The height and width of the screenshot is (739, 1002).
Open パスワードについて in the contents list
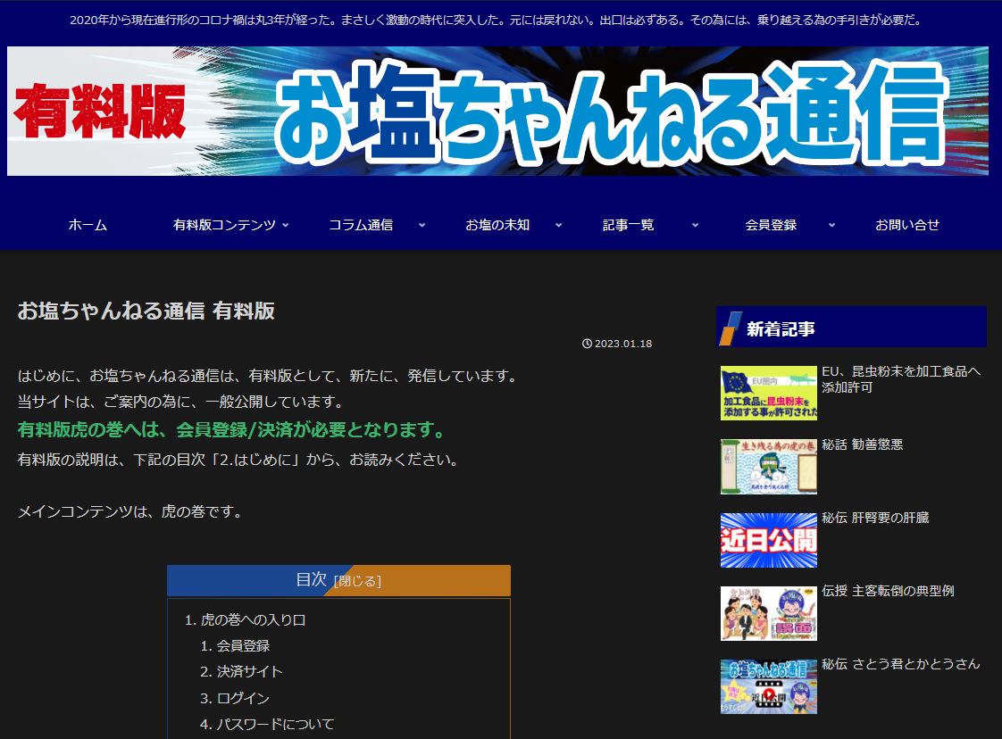(275, 724)
